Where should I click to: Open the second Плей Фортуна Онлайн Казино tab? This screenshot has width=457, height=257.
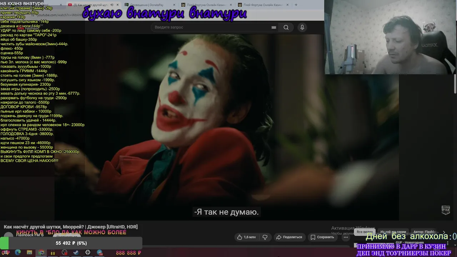pos(263,5)
